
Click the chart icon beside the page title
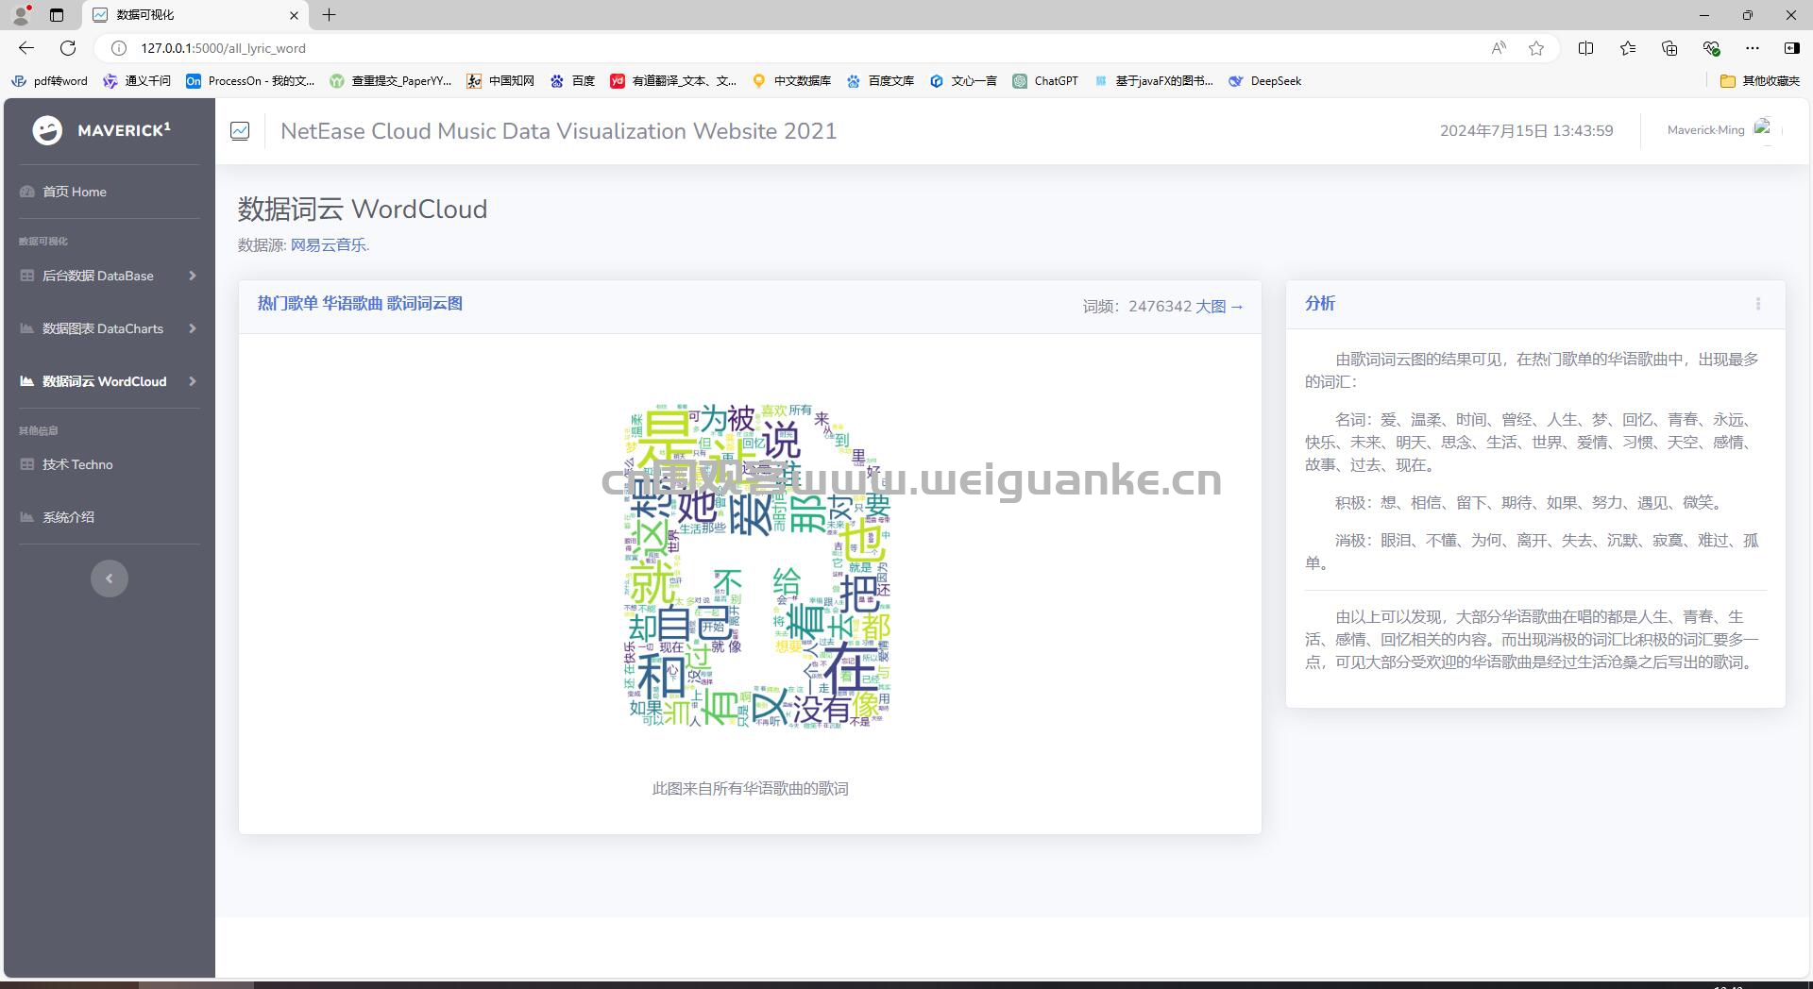(x=240, y=131)
